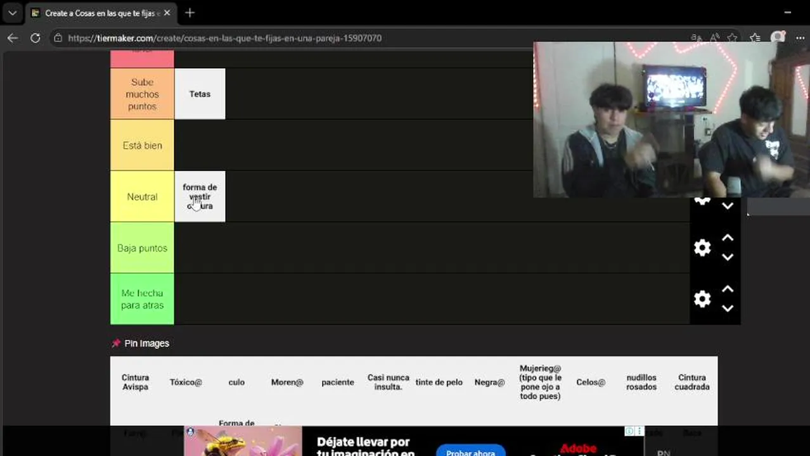Image resolution: width=810 pixels, height=456 pixels.
Task: Click the pin icon beside Pin Images
Action: [116, 343]
